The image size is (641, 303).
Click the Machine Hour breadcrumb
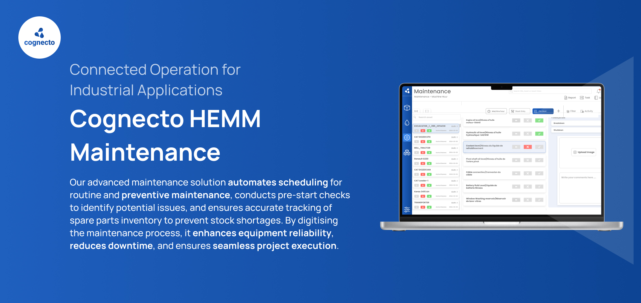point(439,97)
